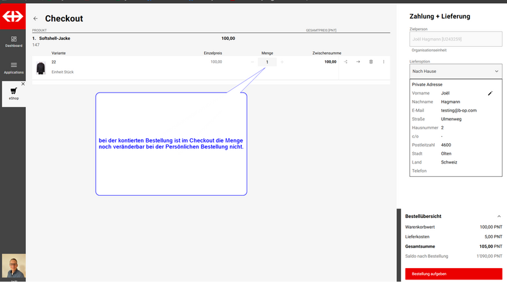Open the Dashboard from the sidebar
The width and height of the screenshot is (507, 282).
(13, 42)
